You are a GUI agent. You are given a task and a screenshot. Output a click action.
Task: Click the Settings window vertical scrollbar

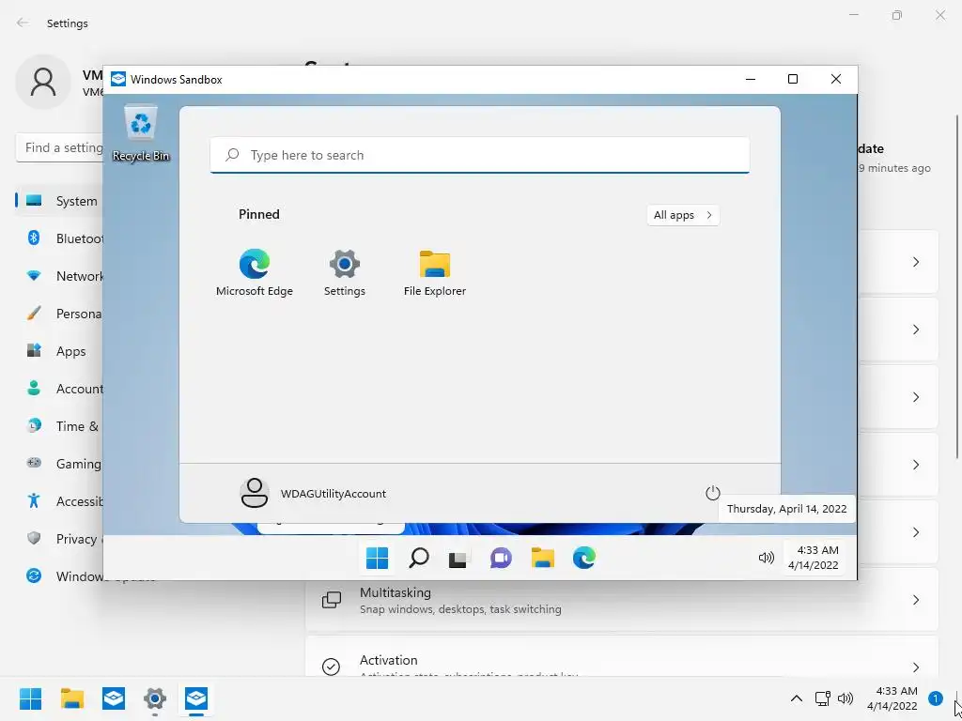click(x=957, y=285)
